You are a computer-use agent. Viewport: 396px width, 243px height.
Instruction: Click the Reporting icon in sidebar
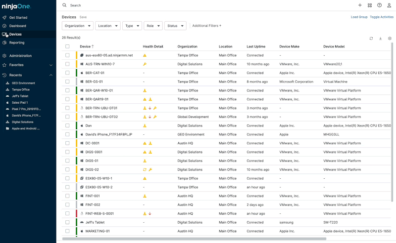4,42
